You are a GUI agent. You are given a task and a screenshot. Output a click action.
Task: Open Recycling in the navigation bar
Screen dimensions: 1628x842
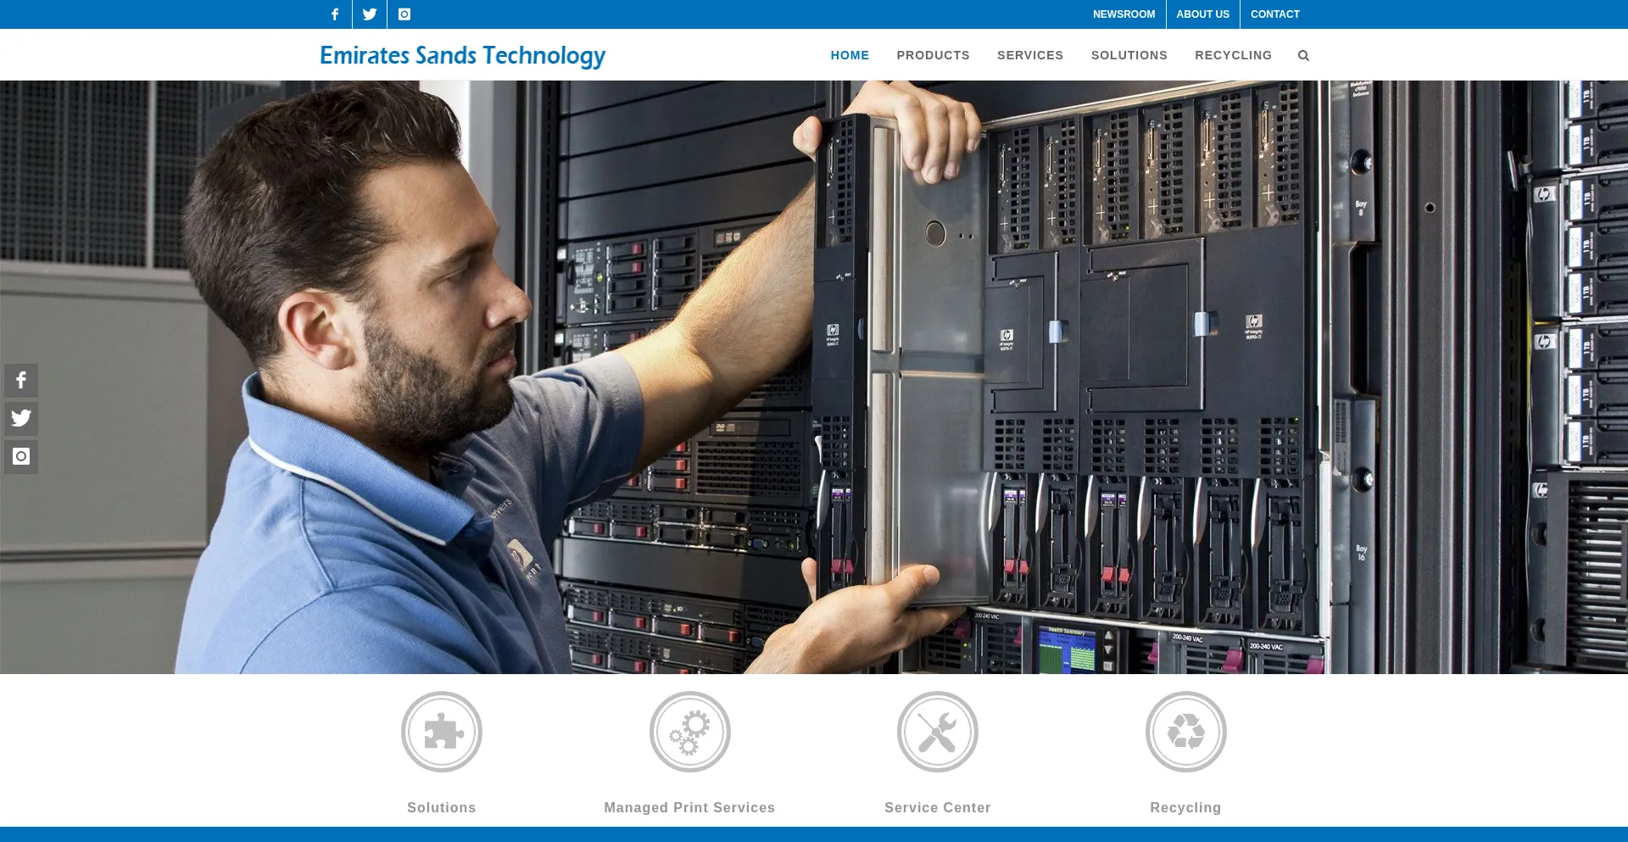[1233, 55]
